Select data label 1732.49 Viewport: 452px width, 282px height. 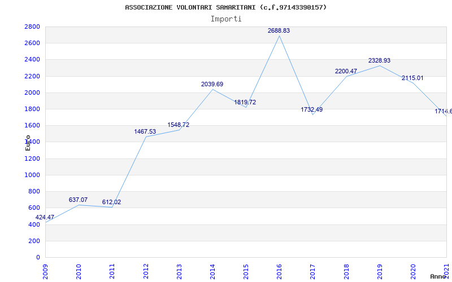312,109
